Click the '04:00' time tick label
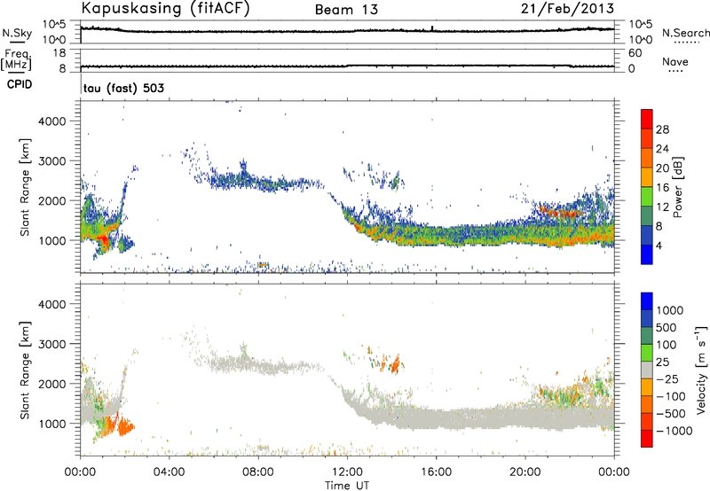This screenshot has height=491, width=710. coord(169,472)
